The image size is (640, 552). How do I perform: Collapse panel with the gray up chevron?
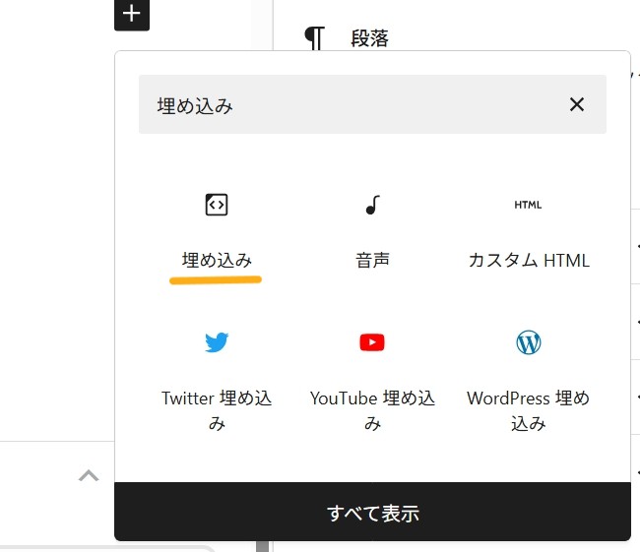(x=89, y=475)
